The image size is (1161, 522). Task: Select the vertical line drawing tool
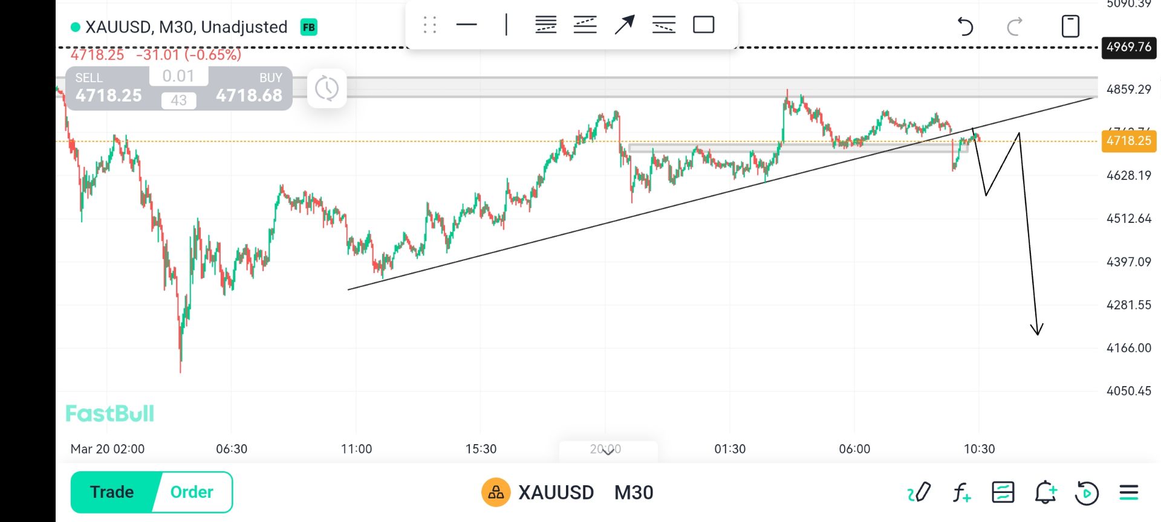click(x=506, y=25)
